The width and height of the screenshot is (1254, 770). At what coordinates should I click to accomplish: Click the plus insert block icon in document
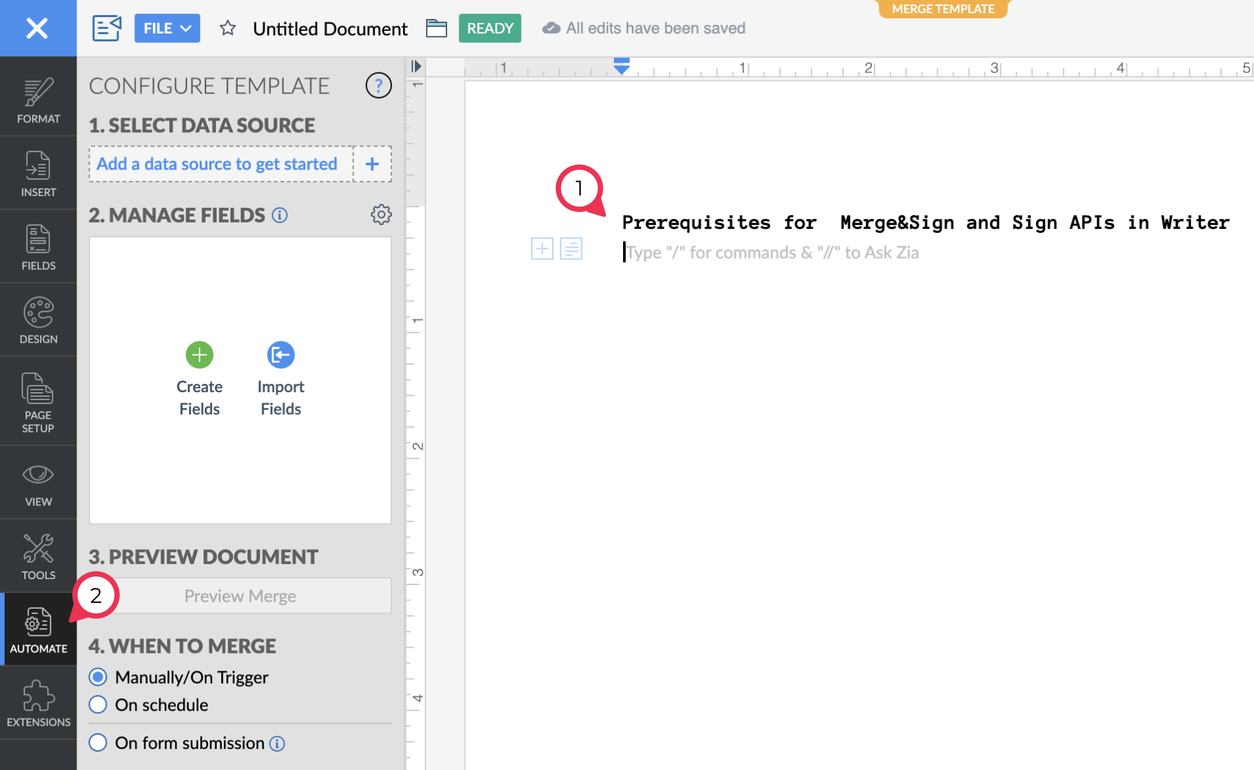pyautogui.click(x=542, y=249)
